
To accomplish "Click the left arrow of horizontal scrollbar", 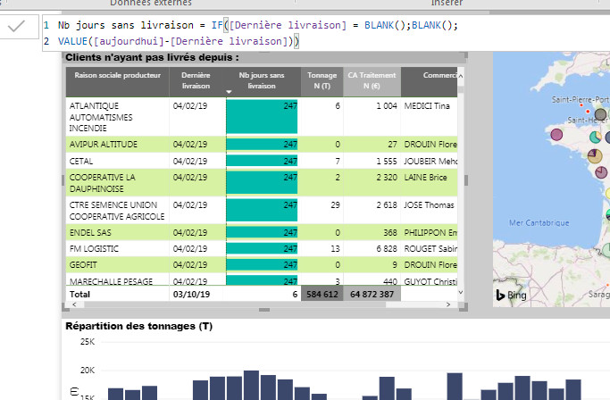I will [74, 304].
